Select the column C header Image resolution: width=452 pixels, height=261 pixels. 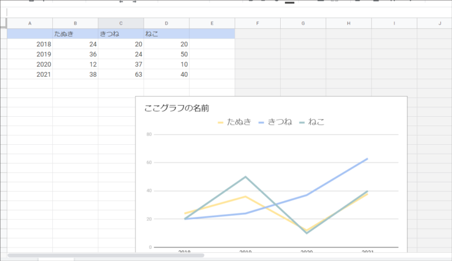click(121, 23)
